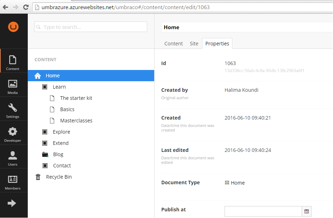Reload the page in browser
The image size is (333, 218).
[26, 7]
